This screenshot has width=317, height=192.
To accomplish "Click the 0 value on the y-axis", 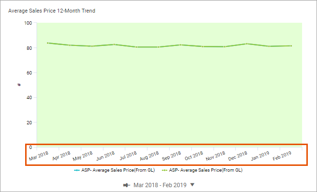I will [30, 148].
